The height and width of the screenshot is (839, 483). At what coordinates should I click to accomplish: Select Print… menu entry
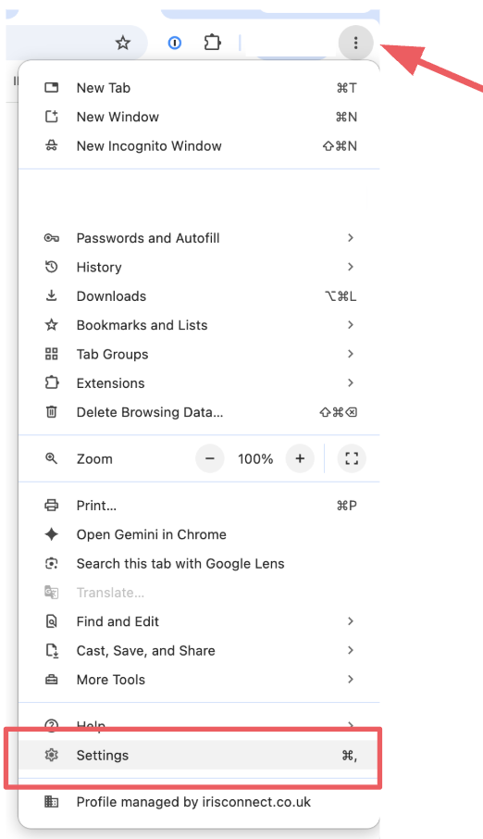click(199, 505)
